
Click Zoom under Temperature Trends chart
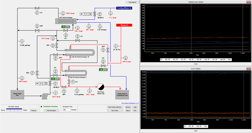tap(196, 64)
